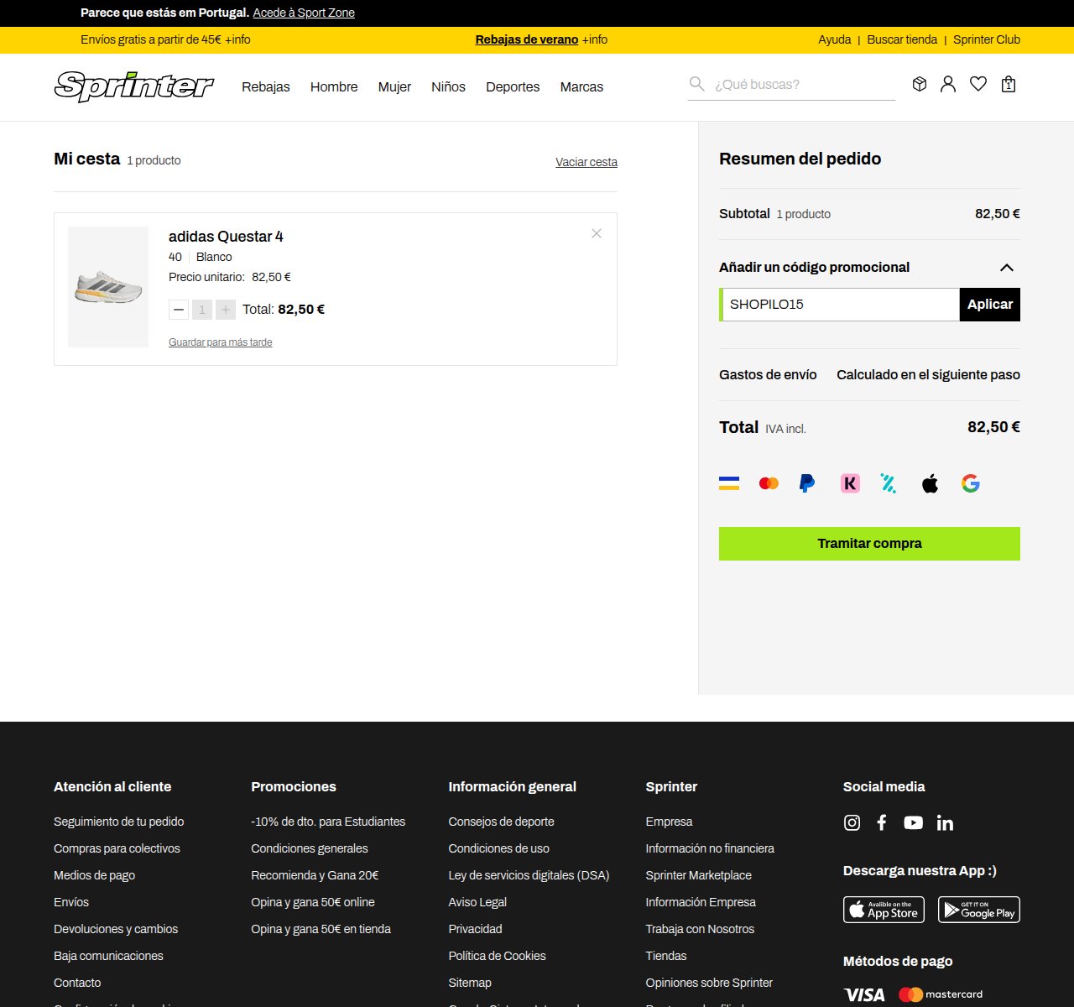The height and width of the screenshot is (1007, 1074).
Task: Open Devoluciones y cambios link
Action: point(116,929)
